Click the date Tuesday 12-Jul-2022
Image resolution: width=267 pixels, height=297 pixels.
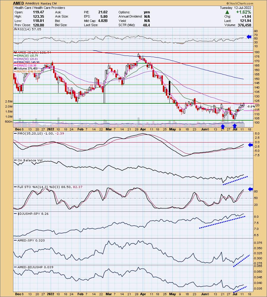pos(235,8)
